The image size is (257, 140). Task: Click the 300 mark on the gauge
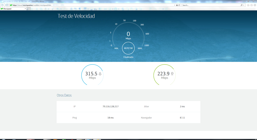[142, 25]
